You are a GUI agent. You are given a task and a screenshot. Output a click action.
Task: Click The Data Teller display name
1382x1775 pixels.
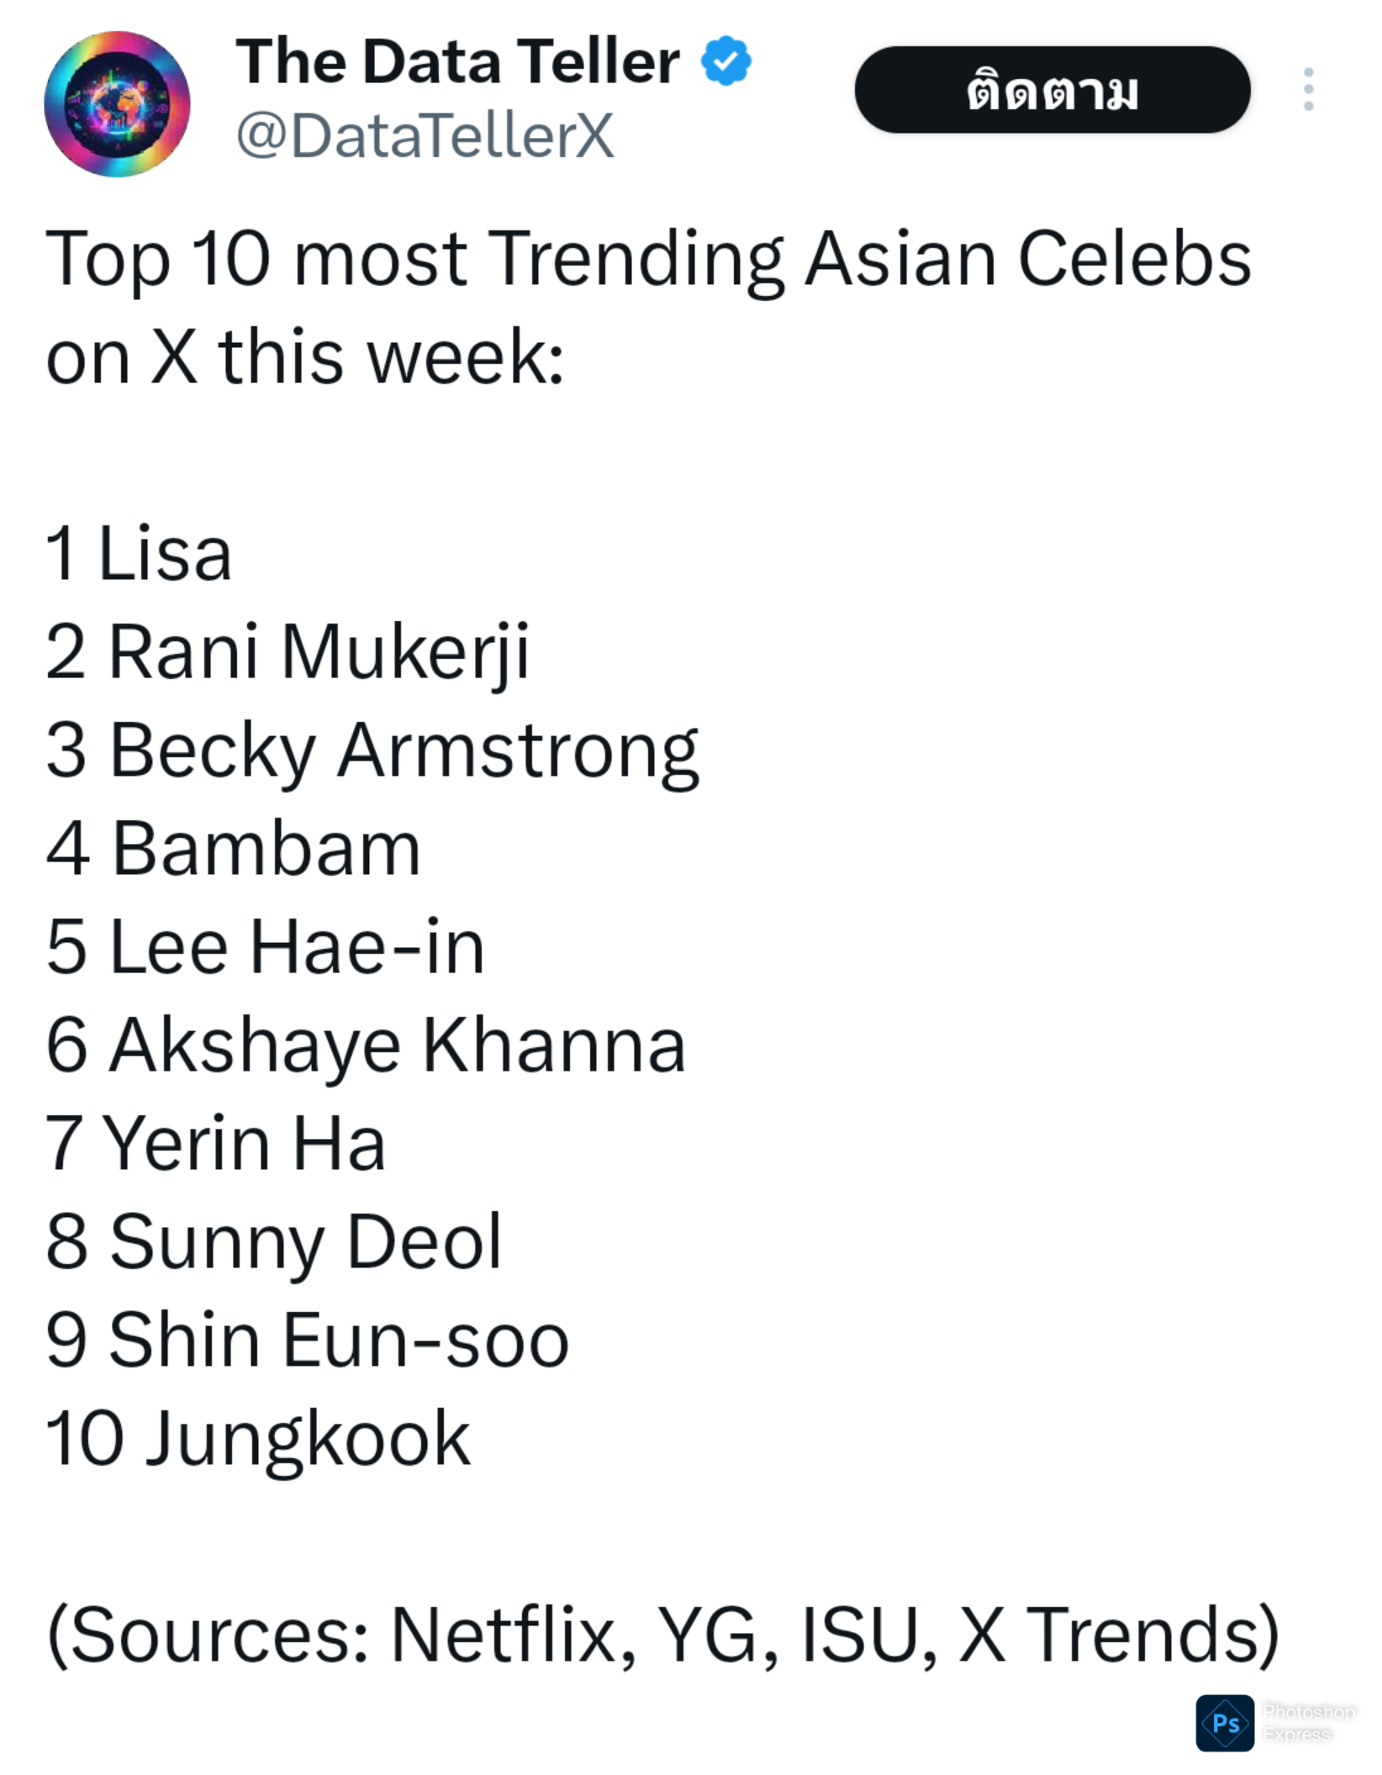pyautogui.click(x=458, y=62)
